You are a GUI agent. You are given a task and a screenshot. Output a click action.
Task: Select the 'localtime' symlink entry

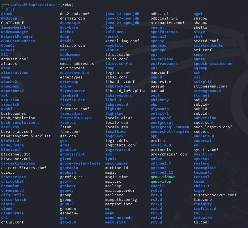tap(116, 131)
